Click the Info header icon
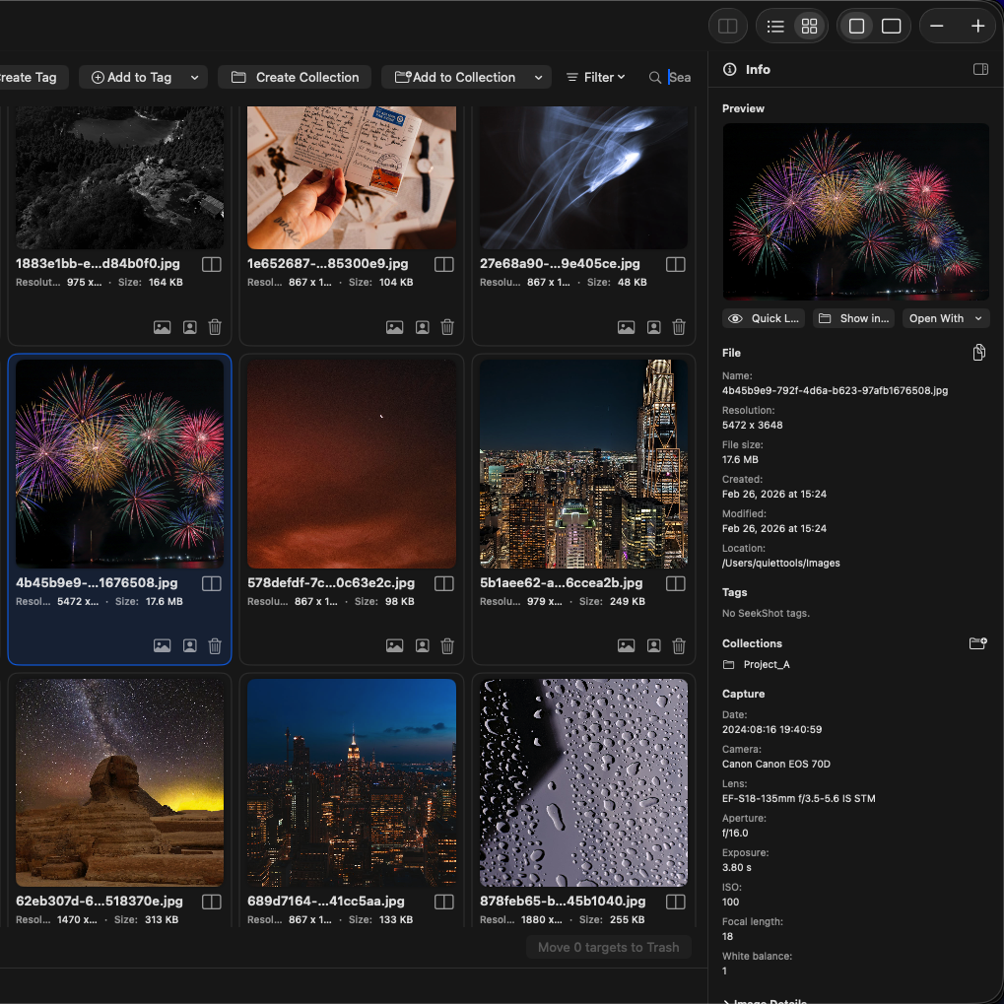 pos(729,69)
